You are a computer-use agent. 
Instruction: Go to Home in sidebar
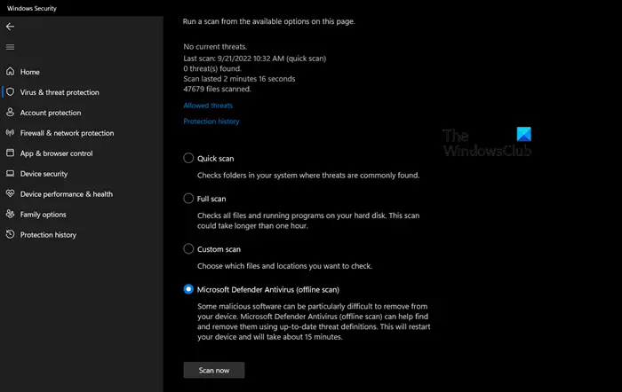[x=29, y=72]
